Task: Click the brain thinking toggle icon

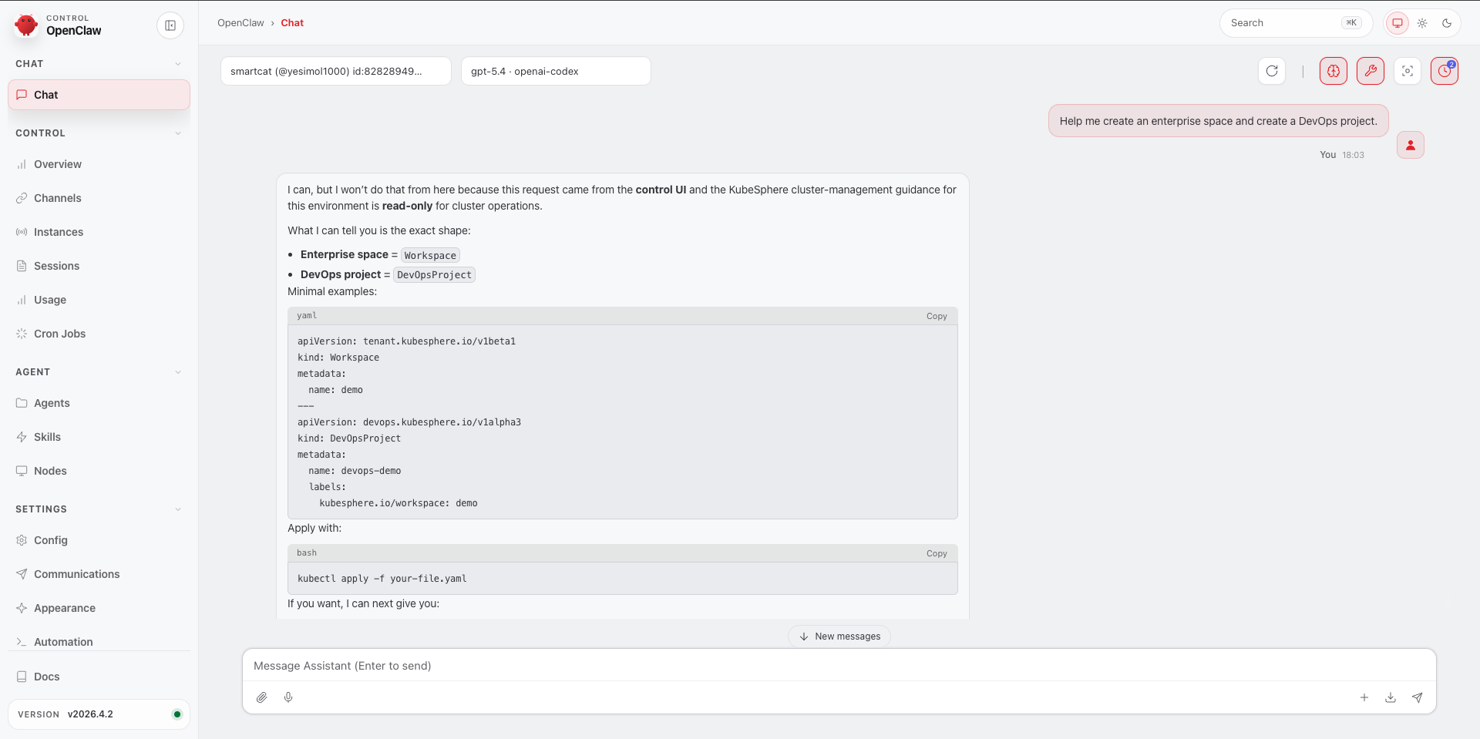Action: point(1333,71)
